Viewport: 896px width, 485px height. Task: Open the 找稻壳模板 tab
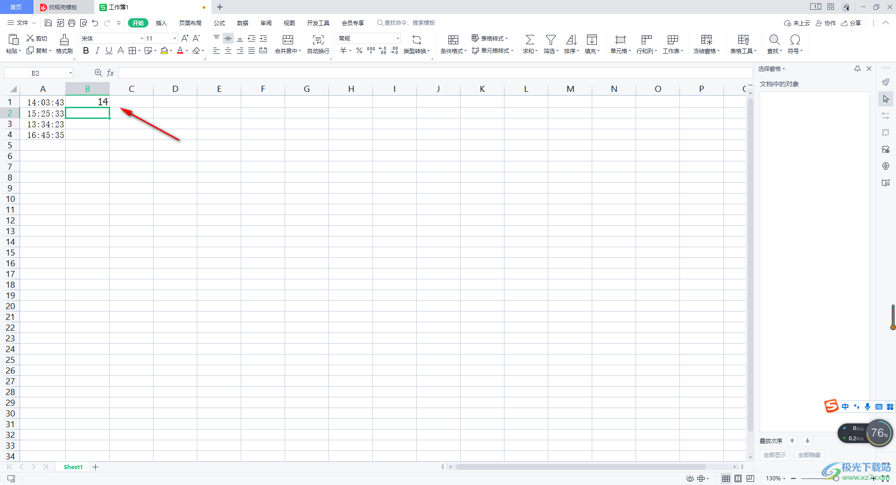tap(63, 7)
